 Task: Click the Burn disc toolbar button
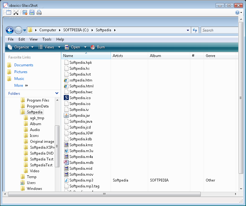(98, 47)
